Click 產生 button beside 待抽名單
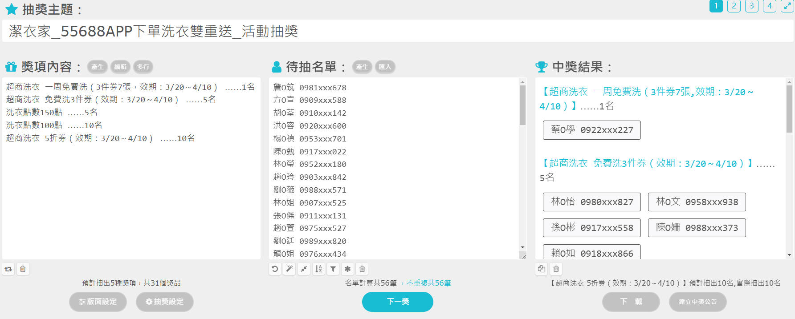Viewport: 795px width, 319px height. [362, 67]
